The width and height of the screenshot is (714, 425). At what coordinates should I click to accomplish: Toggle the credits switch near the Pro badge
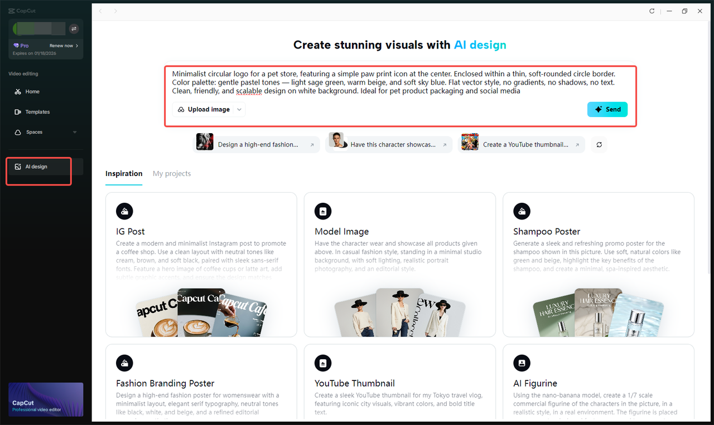point(74,28)
